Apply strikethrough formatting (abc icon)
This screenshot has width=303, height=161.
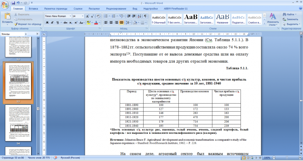pos(65,23)
